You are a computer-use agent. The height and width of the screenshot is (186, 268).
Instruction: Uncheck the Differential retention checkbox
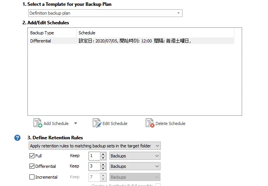pyautogui.click(x=32, y=166)
